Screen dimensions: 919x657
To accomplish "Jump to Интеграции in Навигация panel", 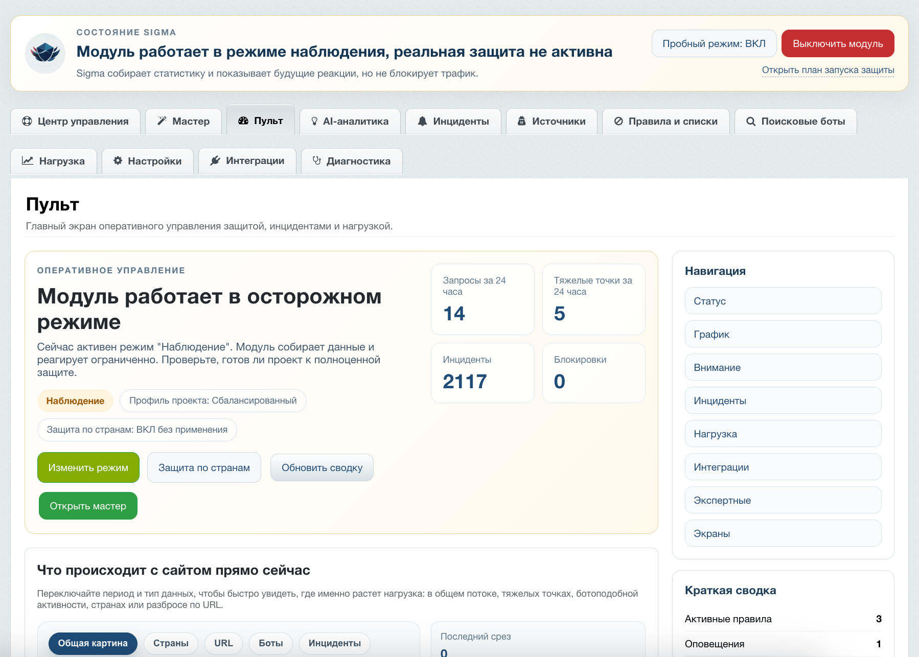I will (x=783, y=467).
